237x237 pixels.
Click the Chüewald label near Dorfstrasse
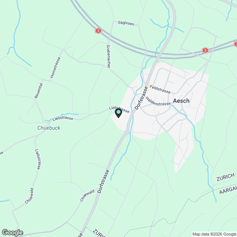87,195
